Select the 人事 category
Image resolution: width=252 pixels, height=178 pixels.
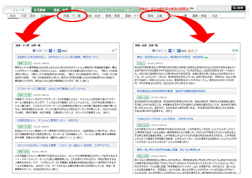click(x=185, y=16)
